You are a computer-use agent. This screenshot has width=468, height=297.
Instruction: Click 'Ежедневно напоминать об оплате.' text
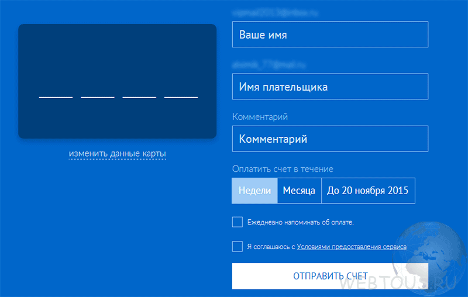click(300, 222)
